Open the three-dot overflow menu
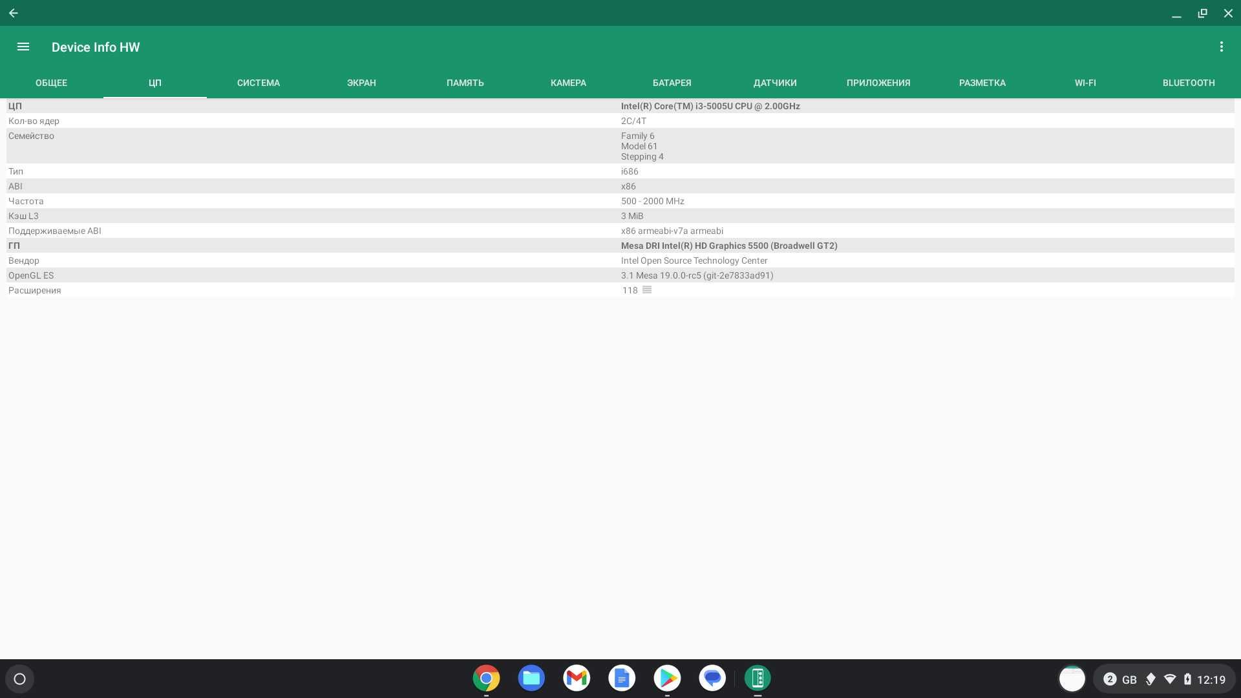 tap(1221, 47)
